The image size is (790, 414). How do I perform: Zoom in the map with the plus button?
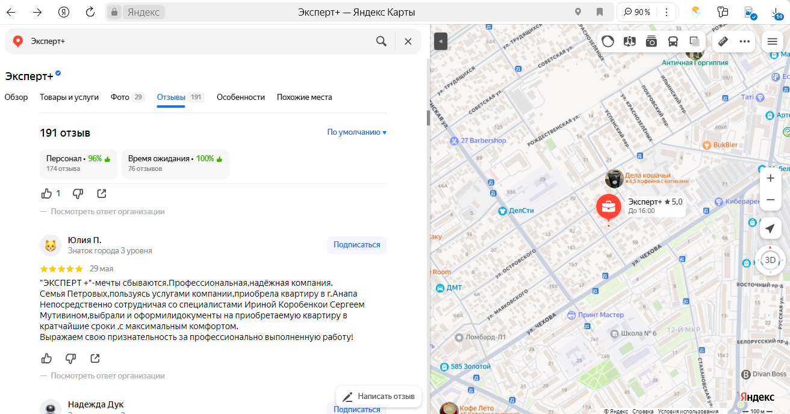pyautogui.click(x=770, y=179)
